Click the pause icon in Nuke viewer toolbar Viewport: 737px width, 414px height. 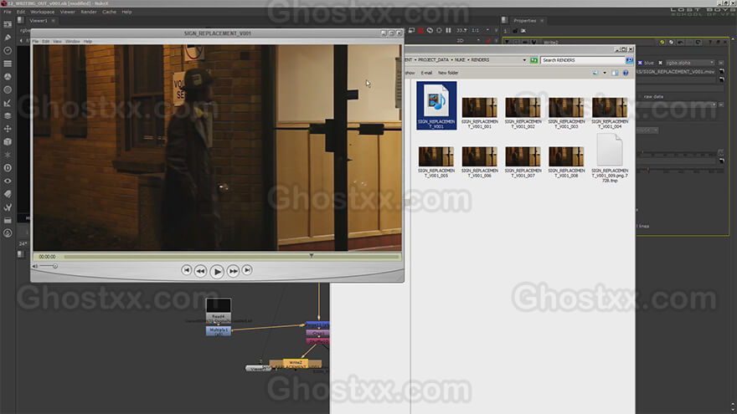448,30
